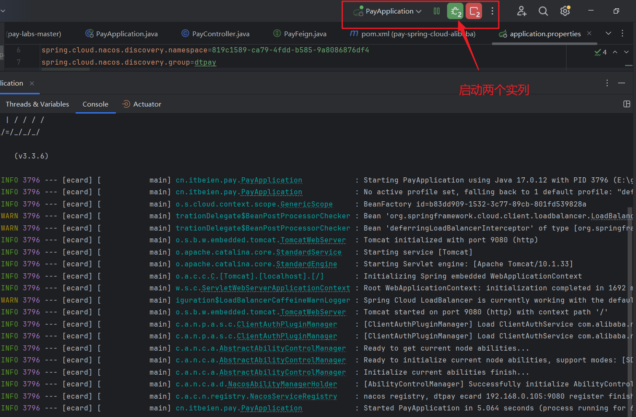Click the green Debug instances icon

[455, 11]
